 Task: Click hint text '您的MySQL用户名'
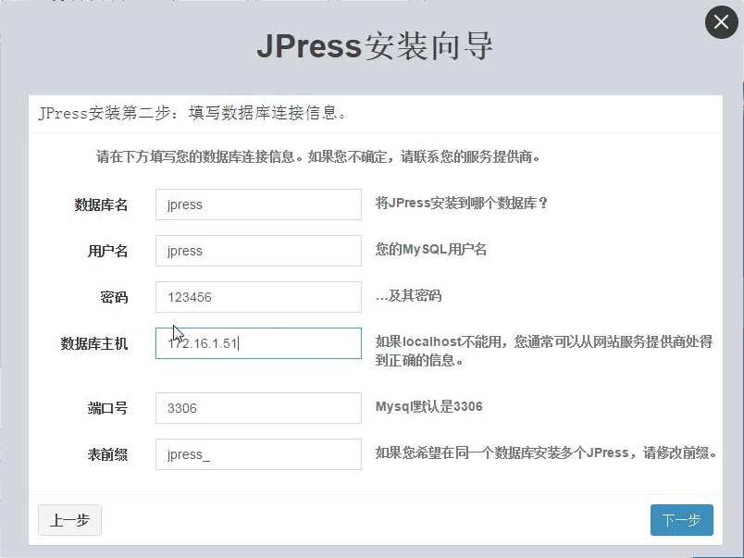coord(431,249)
